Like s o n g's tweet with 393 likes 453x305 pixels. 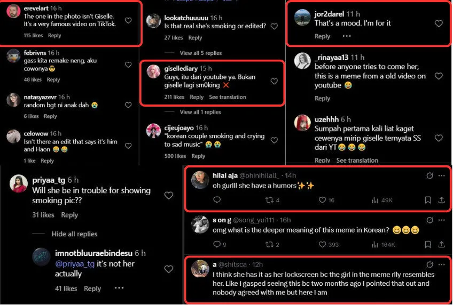[x=323, y=244]
